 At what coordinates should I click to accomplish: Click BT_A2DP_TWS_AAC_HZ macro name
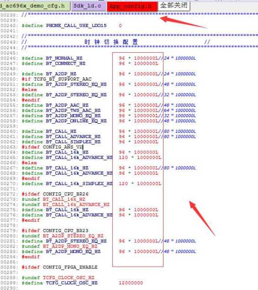pos(73,110)
